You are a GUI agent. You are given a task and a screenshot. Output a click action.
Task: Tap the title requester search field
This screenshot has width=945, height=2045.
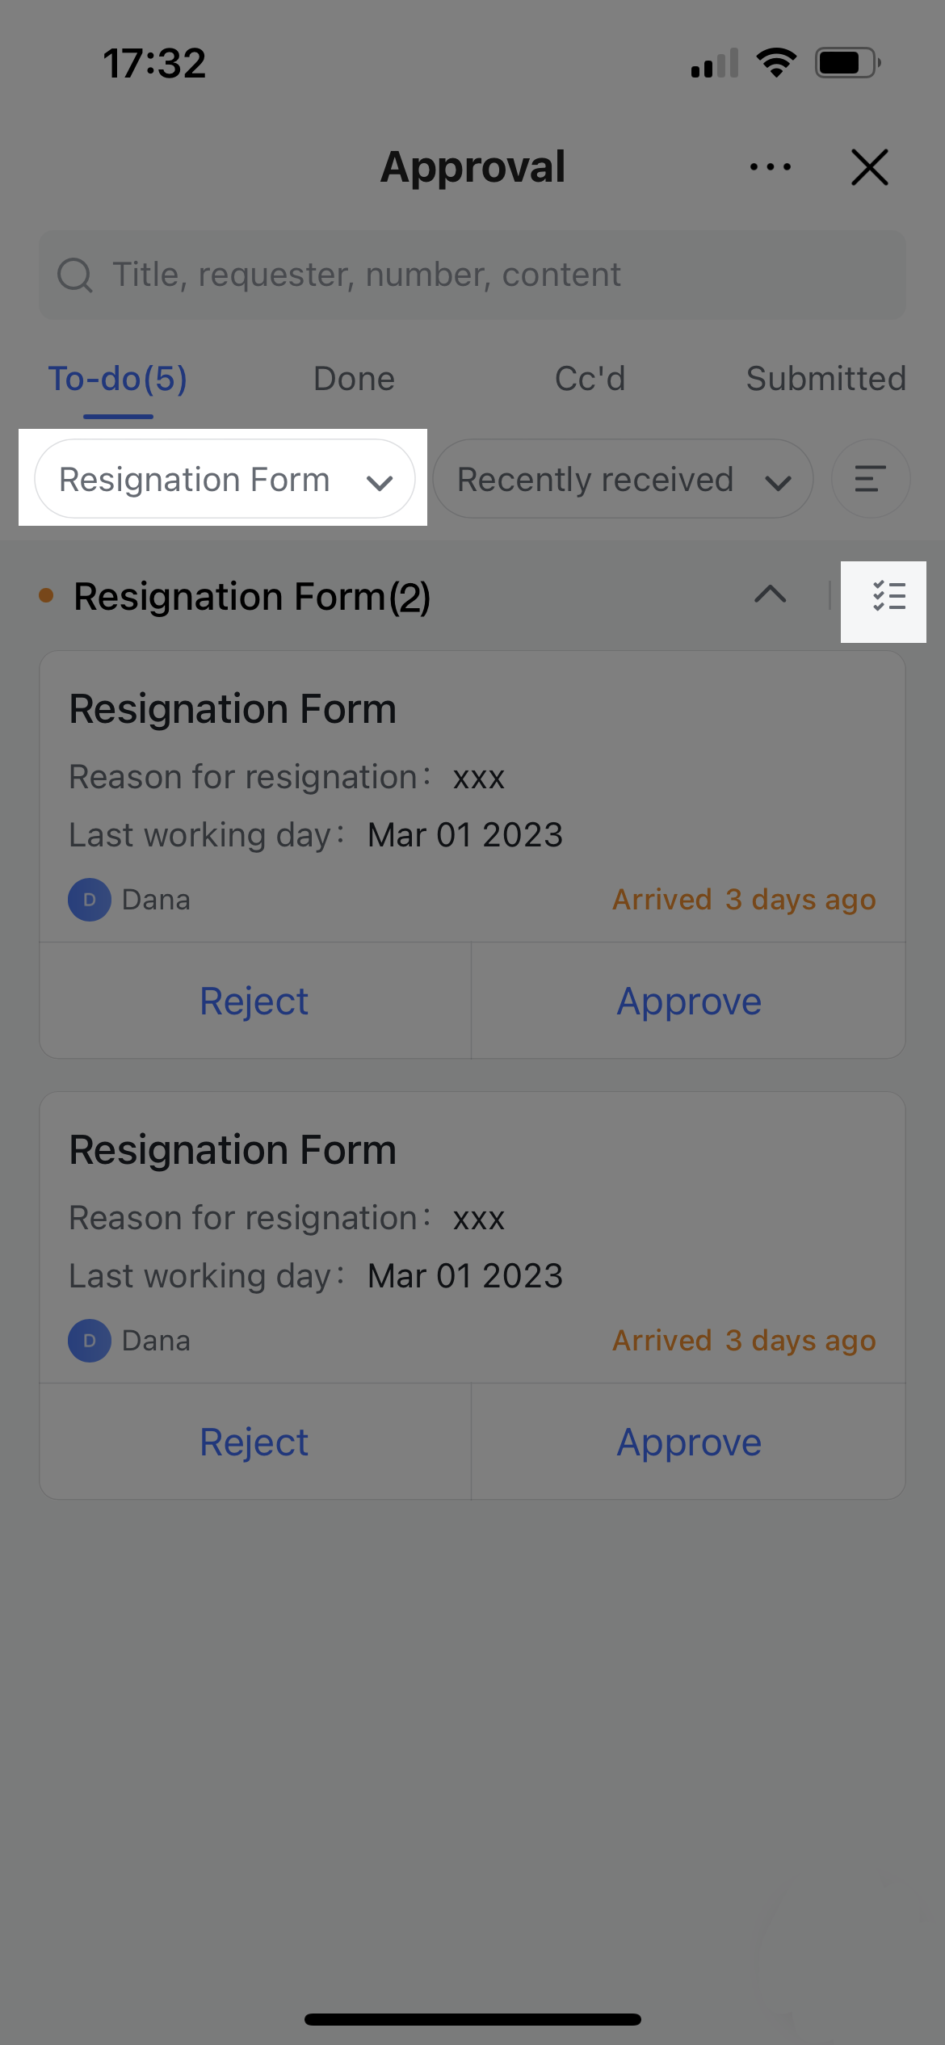pos(472,275)
